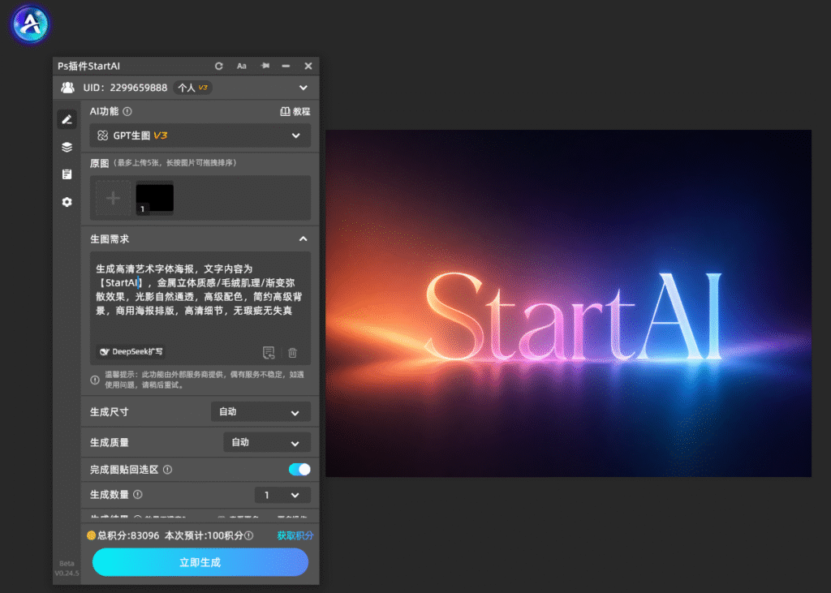
Task: Click the Ps插件StartAI title text
Action: pos(89,67)
